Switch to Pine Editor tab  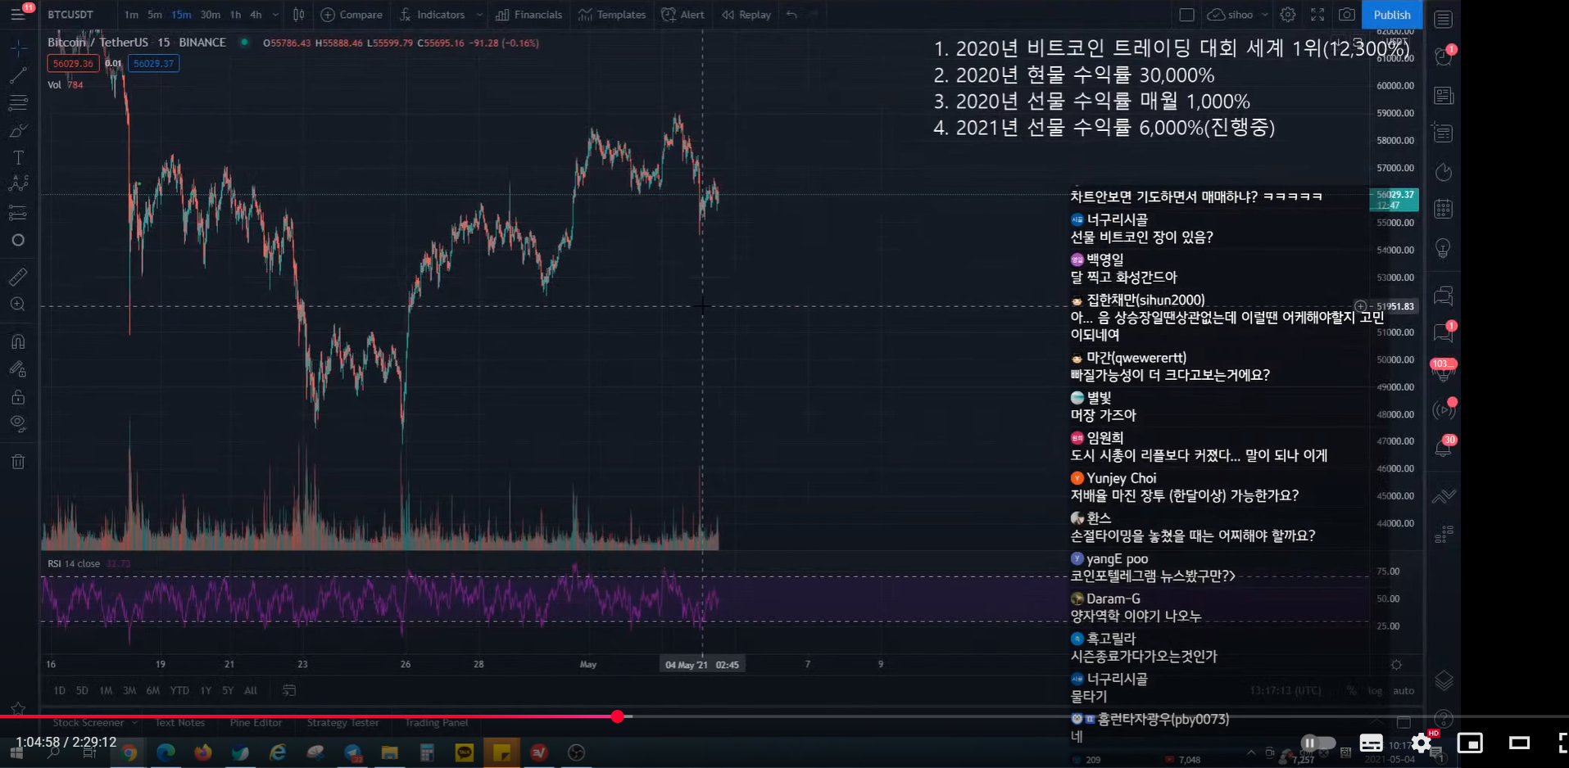(256, 723)
